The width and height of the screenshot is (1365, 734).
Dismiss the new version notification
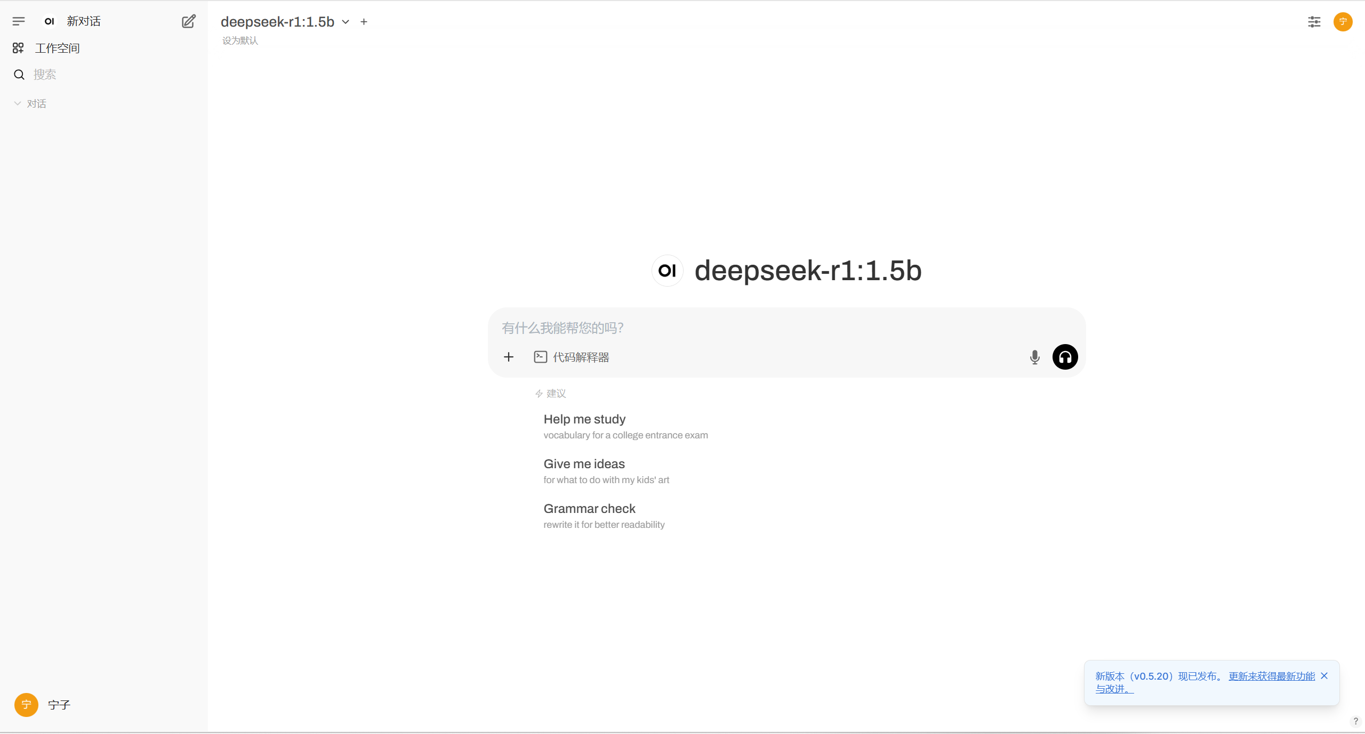[x=1324, y=676]
